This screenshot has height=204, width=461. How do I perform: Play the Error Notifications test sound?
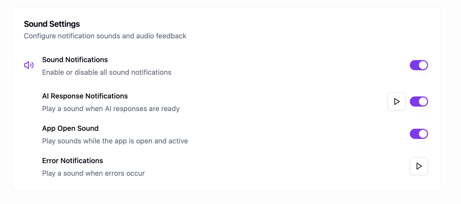point(419,166)
